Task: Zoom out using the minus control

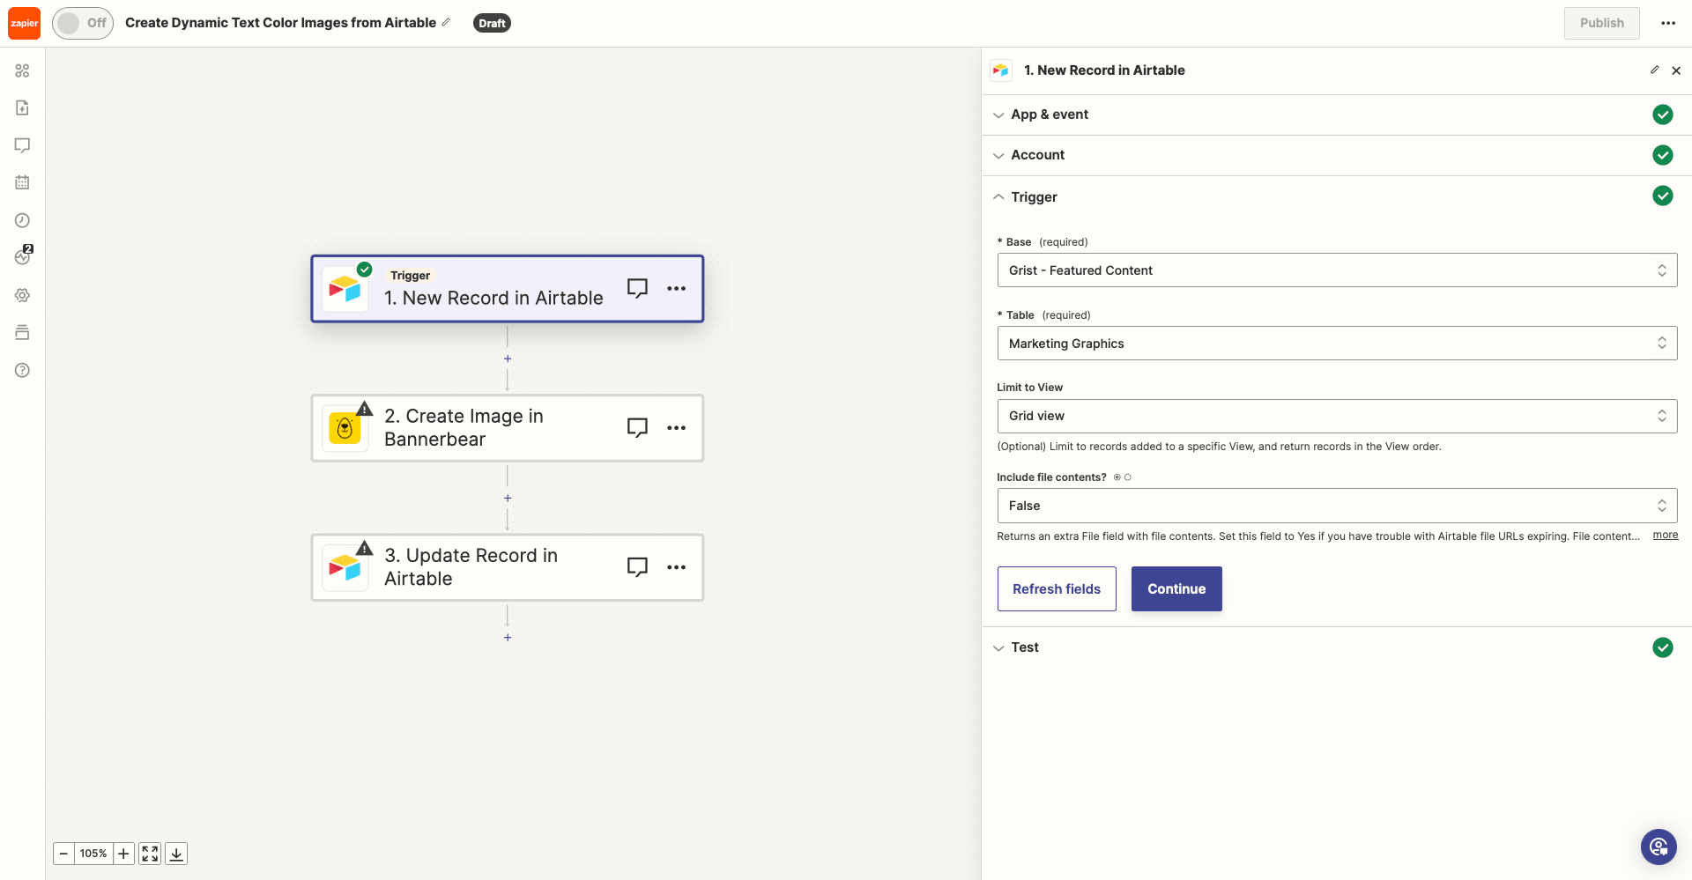Action: click(x=63, y=854)
